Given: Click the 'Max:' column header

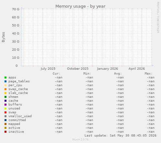Looking at the screenshot, I should tap(148, 74).
